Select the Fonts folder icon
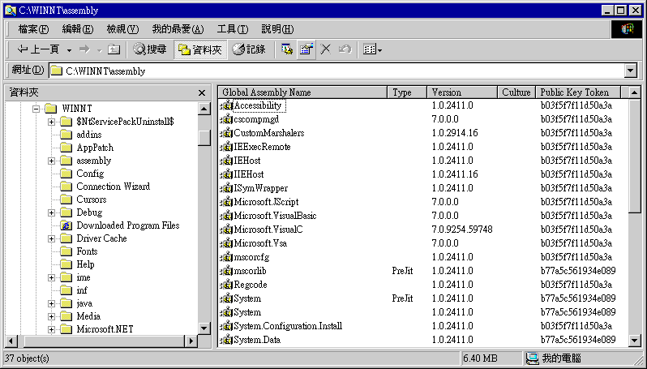Image resolution: width=647 pixels, height=369 pixels. (x=66, y=251)
